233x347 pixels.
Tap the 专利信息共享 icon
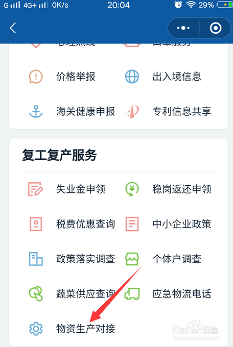[x=132, y=111]
